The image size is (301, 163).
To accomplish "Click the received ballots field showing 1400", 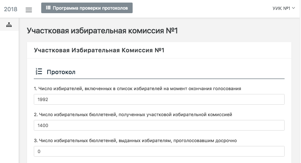I will [159, 125].
